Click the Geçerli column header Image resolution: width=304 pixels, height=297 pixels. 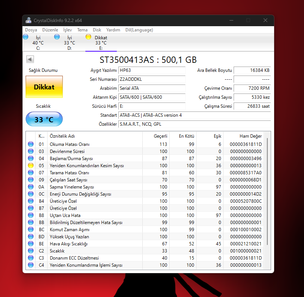pos(156,136)
